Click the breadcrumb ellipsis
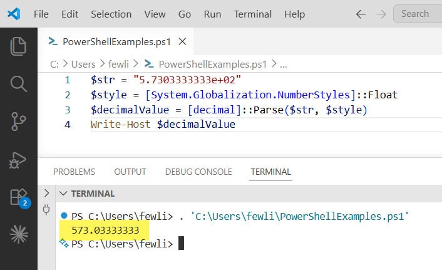 [284, 65]
